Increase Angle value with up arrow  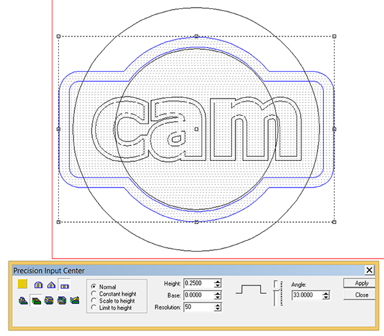[x=326, y=293]
